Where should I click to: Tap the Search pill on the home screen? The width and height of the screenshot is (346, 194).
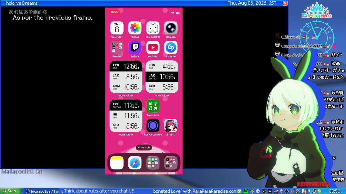click(x=144, y=147)
